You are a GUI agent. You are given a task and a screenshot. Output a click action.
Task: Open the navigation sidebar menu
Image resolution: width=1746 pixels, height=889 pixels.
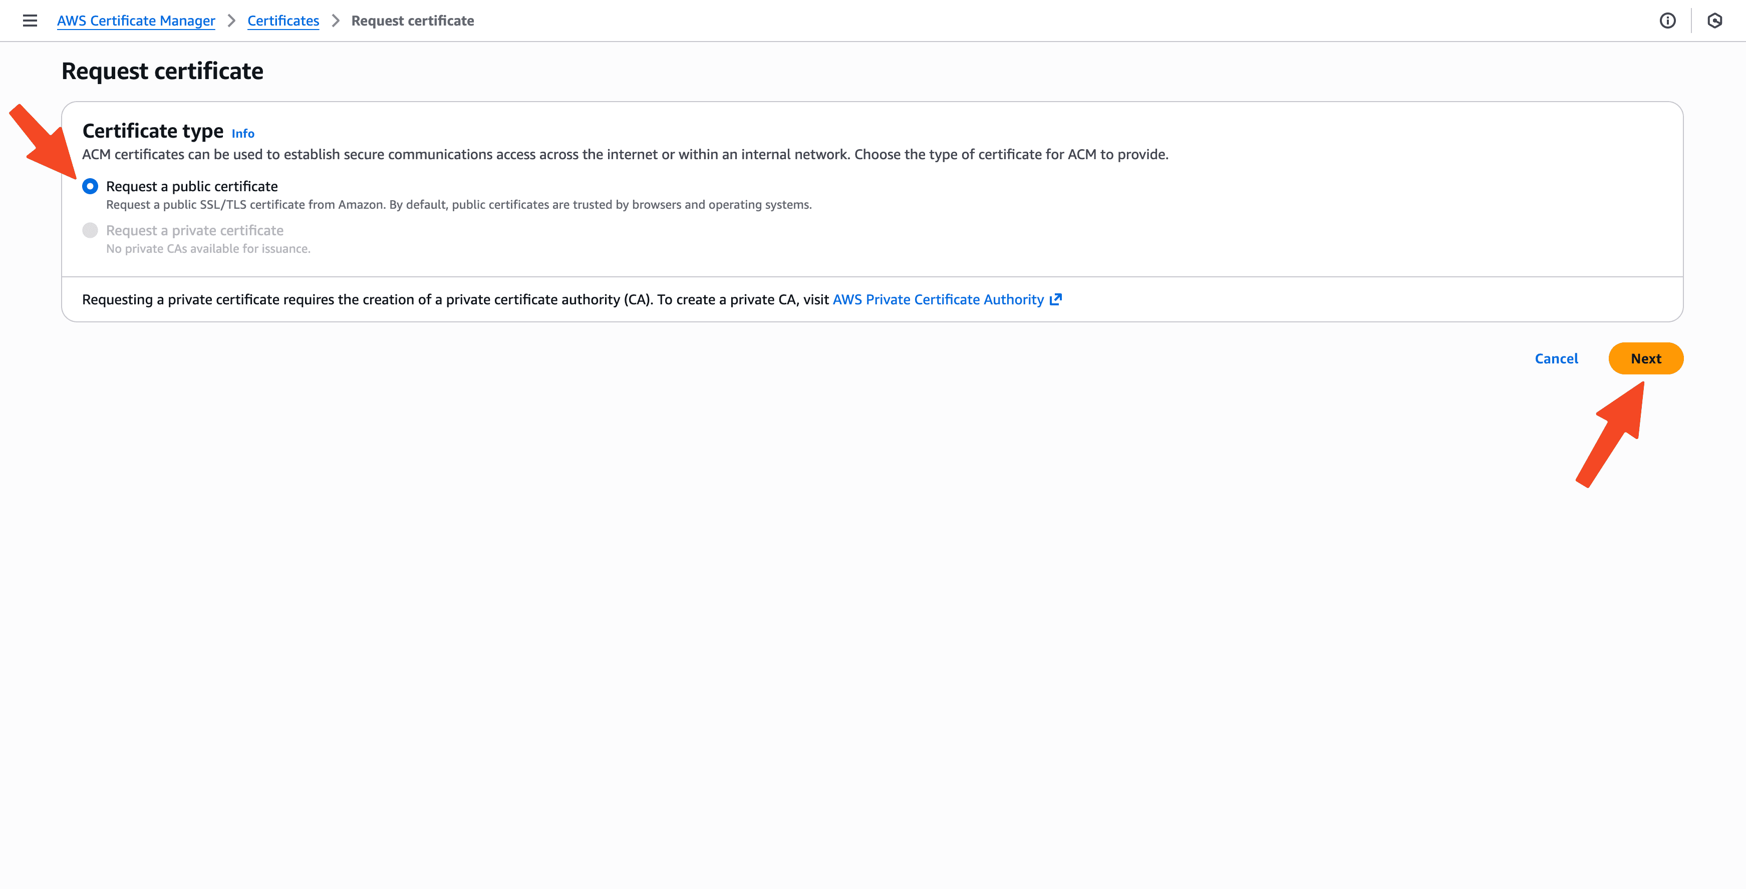(x=31, y=21)
